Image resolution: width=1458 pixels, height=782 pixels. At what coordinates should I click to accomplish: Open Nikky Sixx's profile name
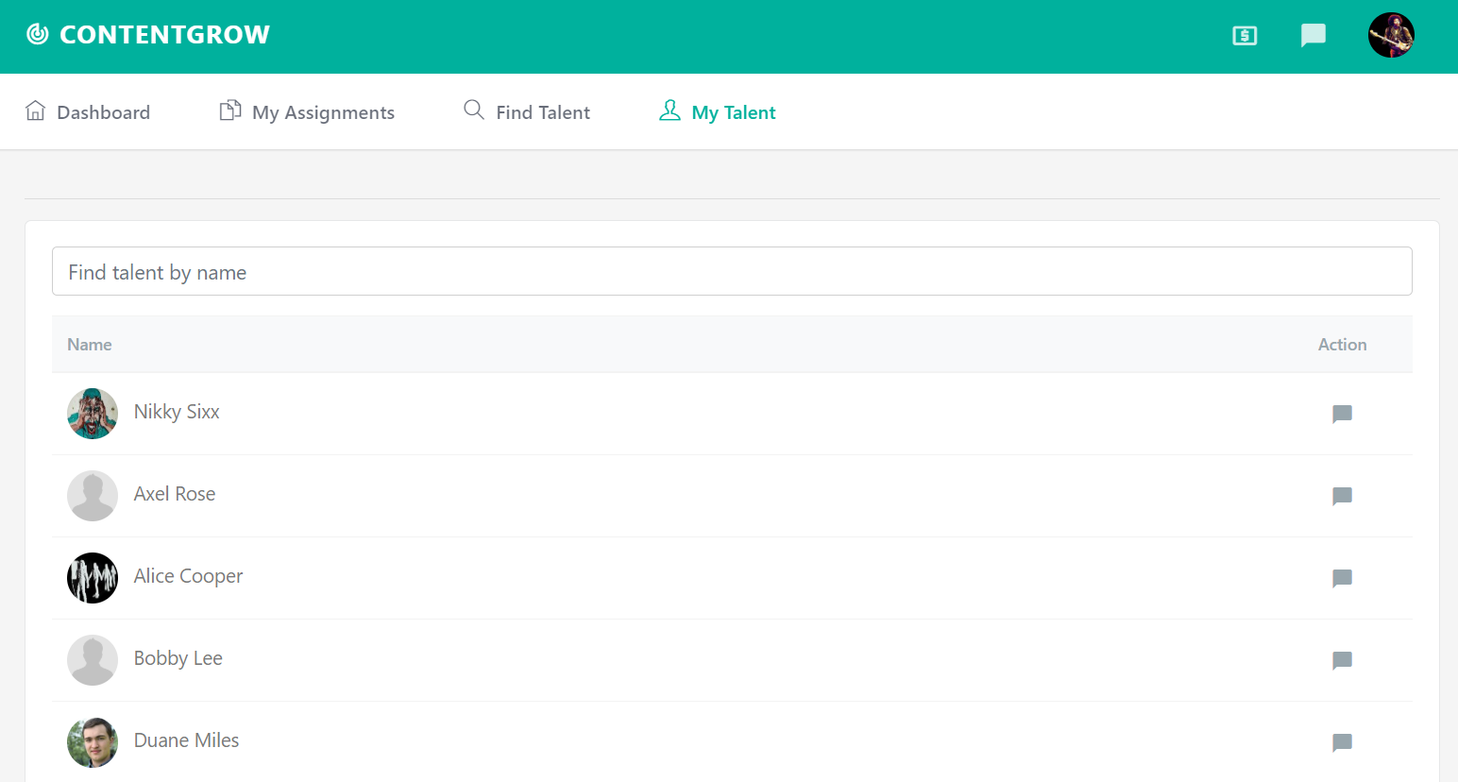pyautogui.click(x=177, y=412)
